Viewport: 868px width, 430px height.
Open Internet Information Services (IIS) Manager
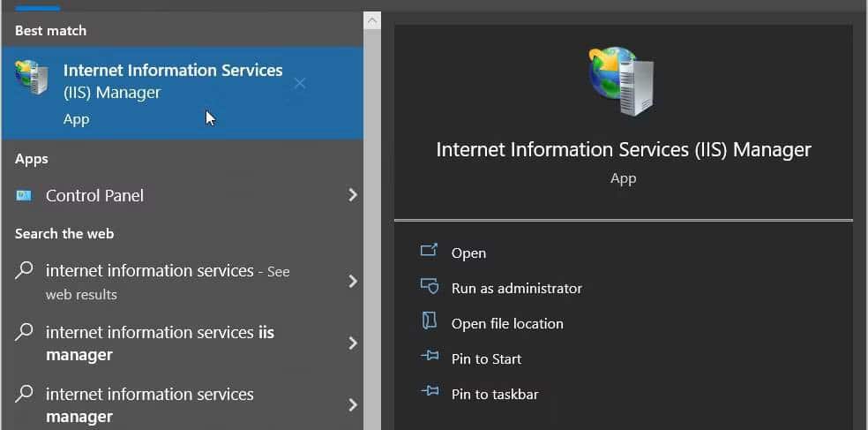469,253
